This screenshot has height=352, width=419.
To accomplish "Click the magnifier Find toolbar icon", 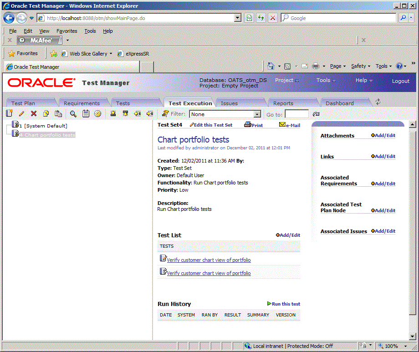I will (x=73, y=114).
